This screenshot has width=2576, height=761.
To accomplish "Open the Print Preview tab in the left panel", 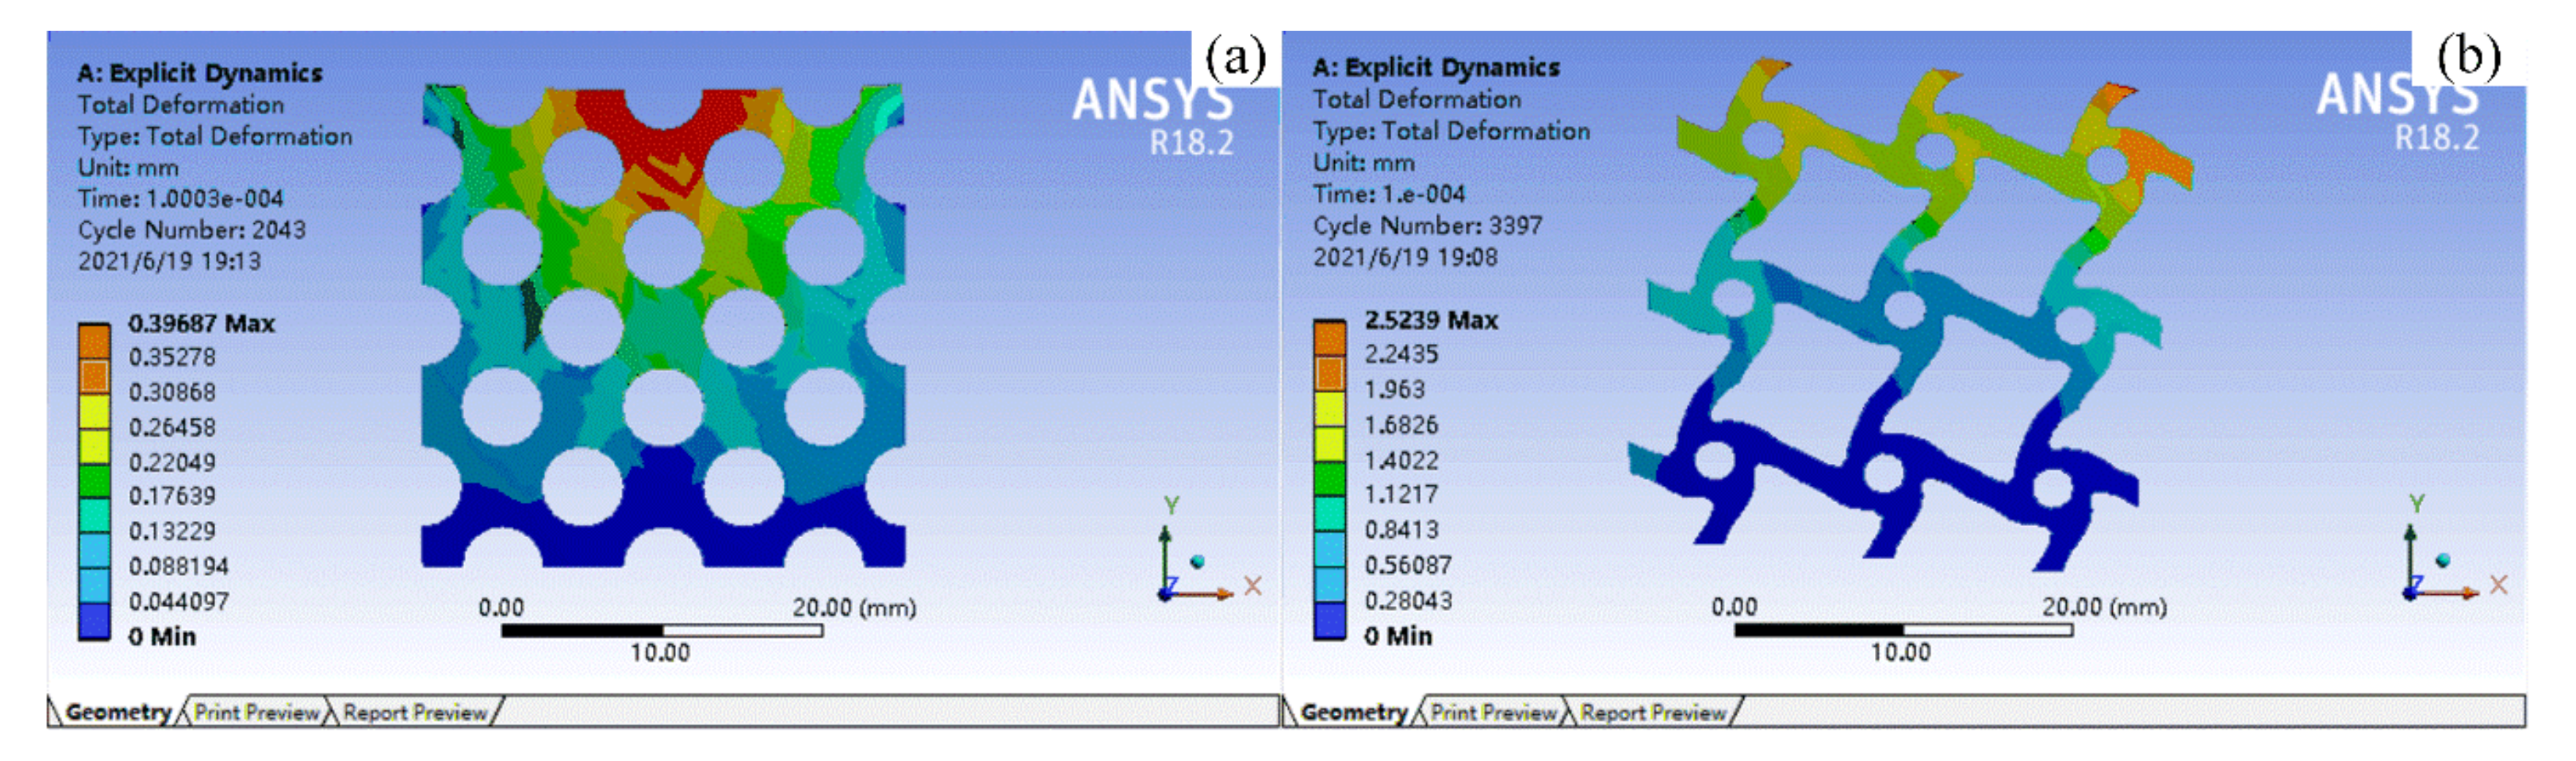I will click(x=256, y=712).
